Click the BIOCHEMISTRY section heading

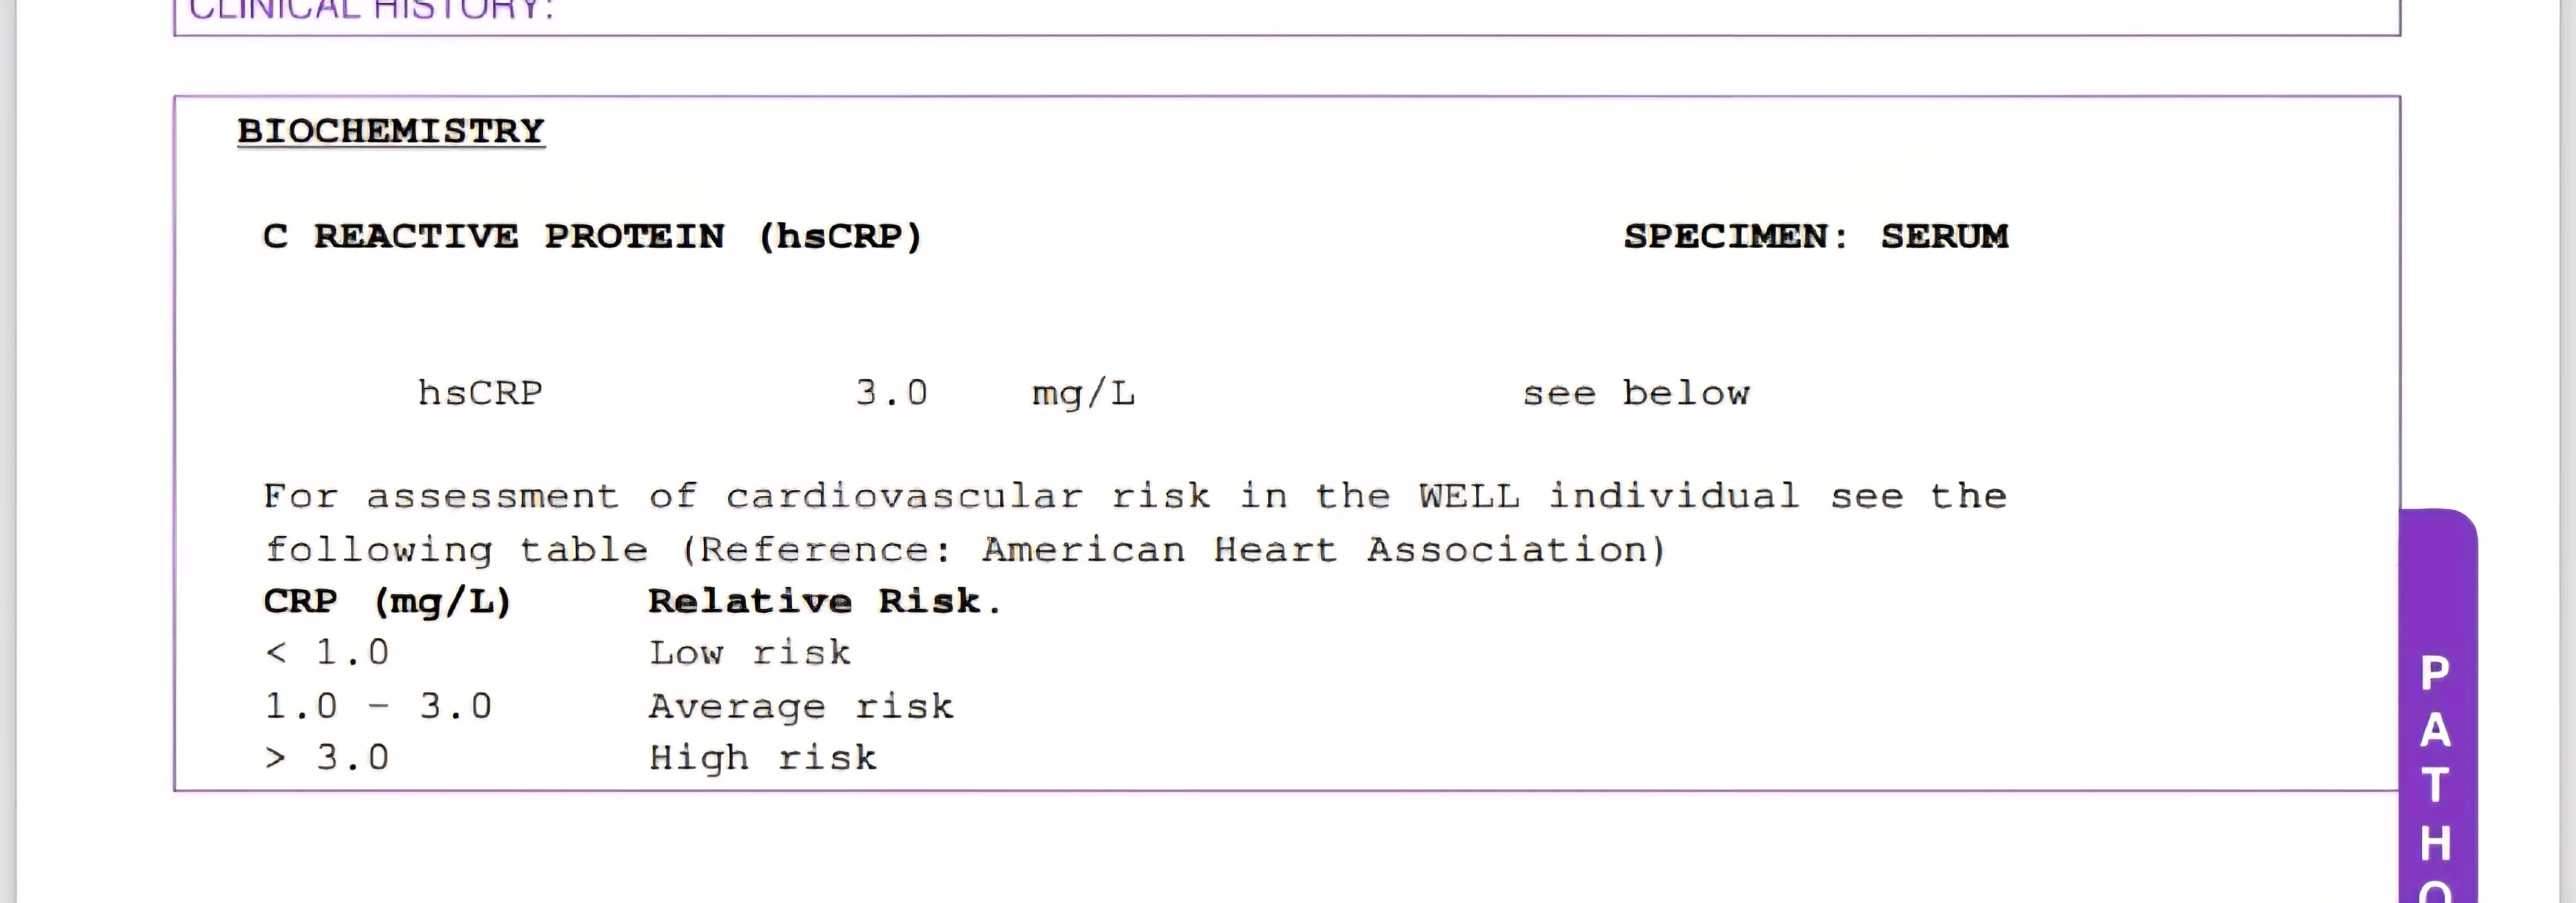coord(391,131)
